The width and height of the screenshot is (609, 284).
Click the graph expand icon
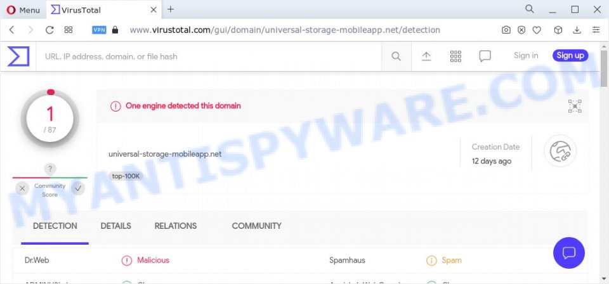(x=575, y=106)
